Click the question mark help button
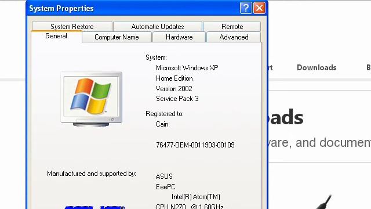The image size is (371, 209). click(246, 8)
